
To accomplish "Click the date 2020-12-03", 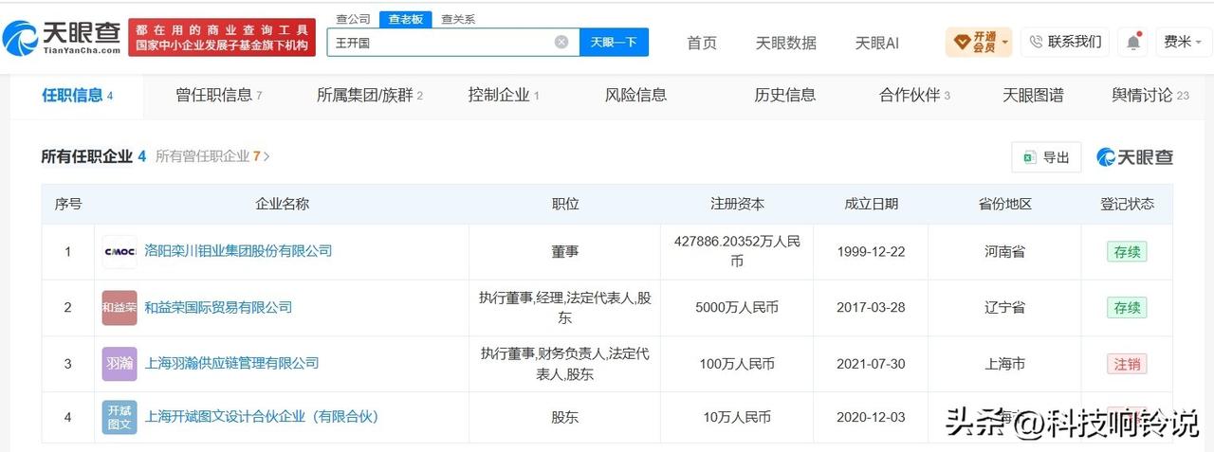I will click(871, 417).
